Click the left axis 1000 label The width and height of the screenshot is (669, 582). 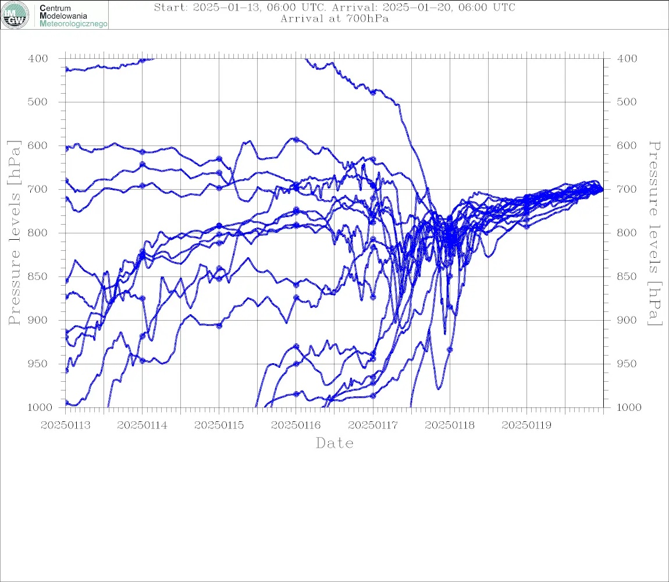(x=40, y=407)
